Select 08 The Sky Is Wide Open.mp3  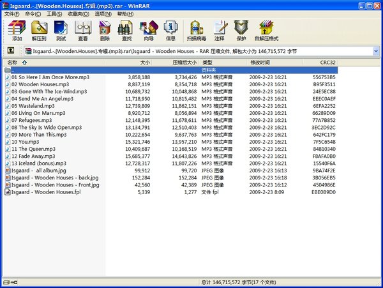pyautogui.click(x=47, y=128)
